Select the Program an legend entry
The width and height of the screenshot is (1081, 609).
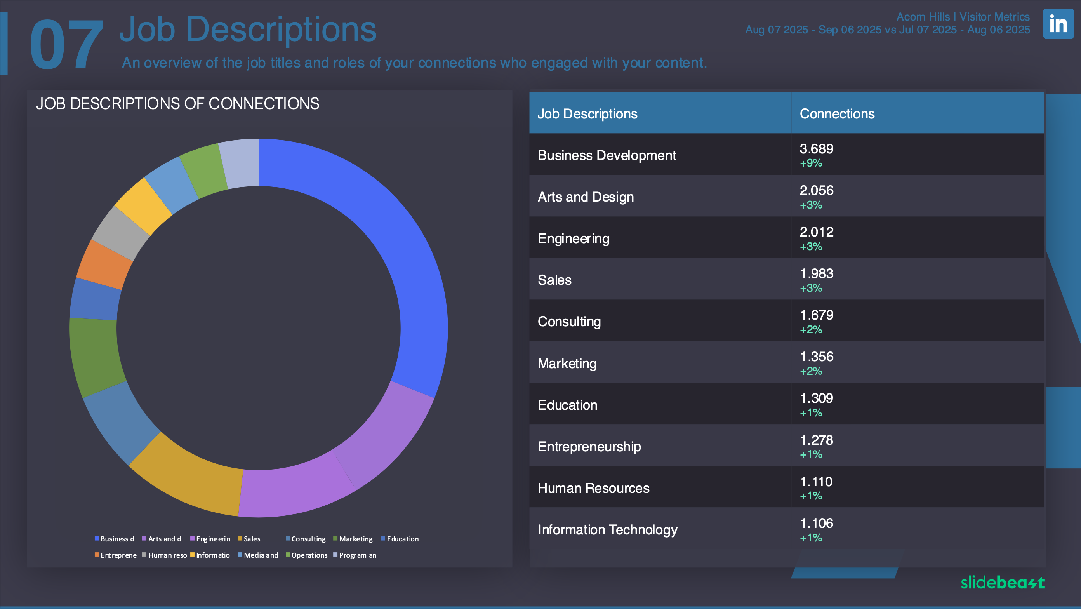point(355,555)
